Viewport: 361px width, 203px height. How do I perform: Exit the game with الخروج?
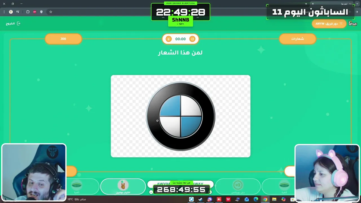point(13,24)
